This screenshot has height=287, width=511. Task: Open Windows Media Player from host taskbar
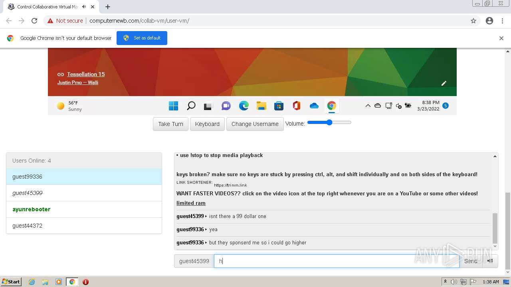tap(59, 282)
